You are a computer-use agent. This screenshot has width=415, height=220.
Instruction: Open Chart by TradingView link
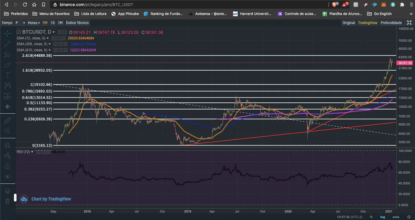click(x=51, y=199)
